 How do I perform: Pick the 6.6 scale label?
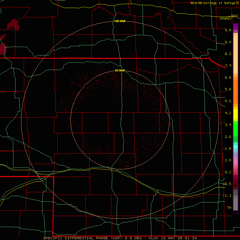(x=228, y=77)
